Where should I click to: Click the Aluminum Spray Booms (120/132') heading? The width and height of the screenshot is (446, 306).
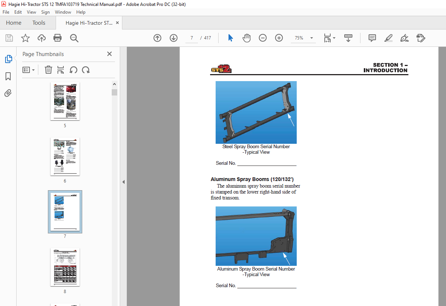pyautogui.click(x=252, y=179)
